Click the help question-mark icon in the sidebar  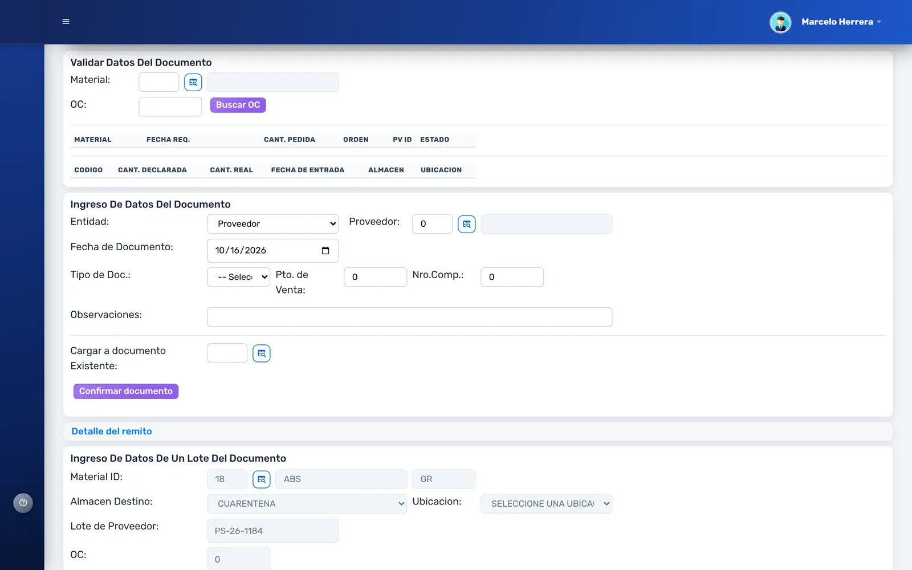(23, 503)
